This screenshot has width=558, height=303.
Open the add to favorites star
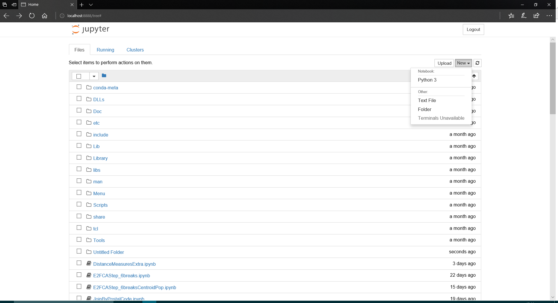coord(511,16)
